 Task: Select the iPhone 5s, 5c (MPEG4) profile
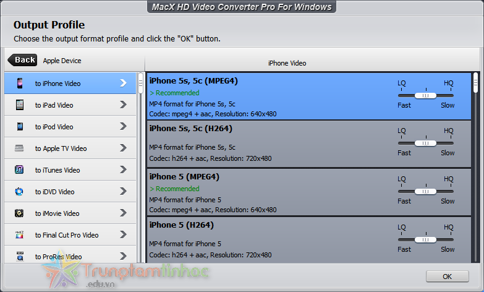click(309, 96)
